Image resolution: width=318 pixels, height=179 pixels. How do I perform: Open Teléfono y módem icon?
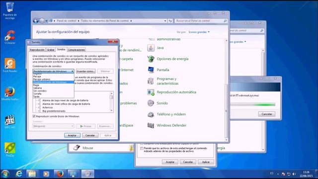(151, 114)
